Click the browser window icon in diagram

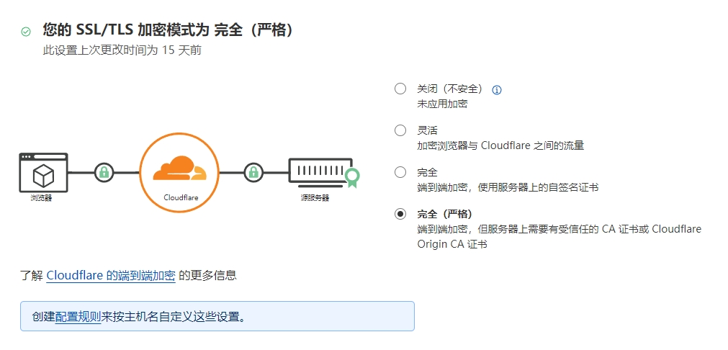(x=43, y=171)
